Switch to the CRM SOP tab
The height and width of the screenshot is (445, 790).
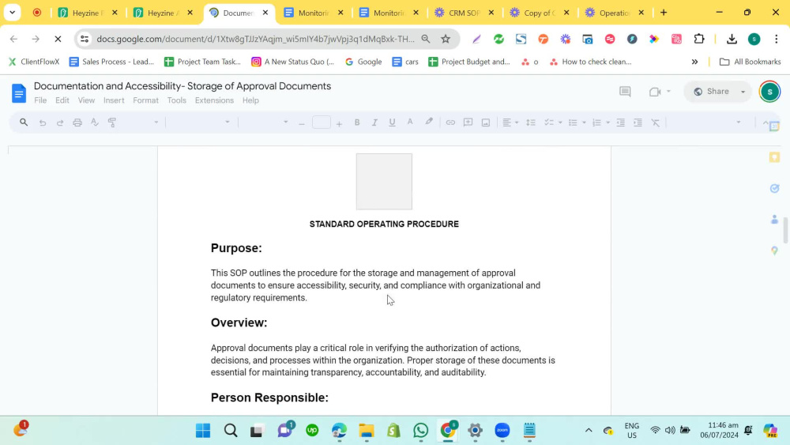[464, 13]
